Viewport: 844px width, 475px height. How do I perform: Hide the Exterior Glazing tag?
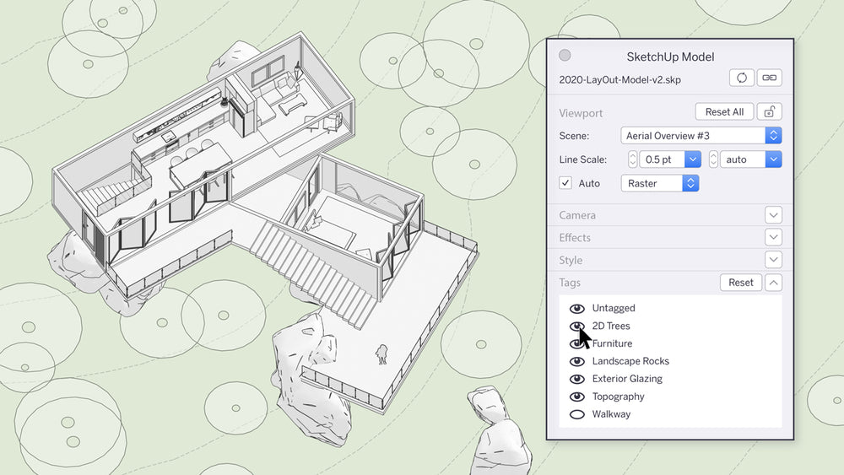point(577,379)
